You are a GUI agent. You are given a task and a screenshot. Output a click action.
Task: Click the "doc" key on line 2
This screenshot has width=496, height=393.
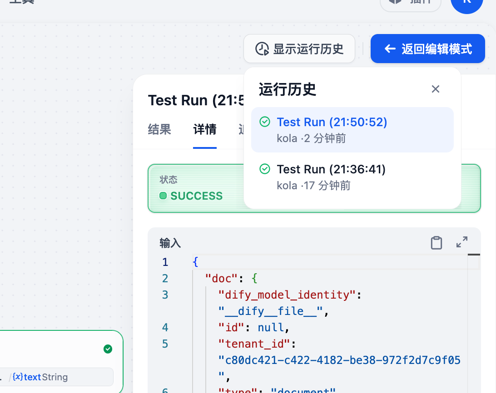221,279
